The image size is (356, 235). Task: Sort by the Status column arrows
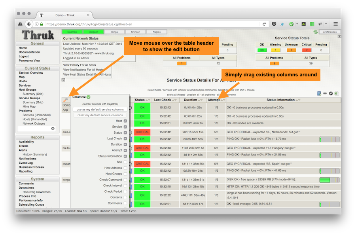click(148, 100)
